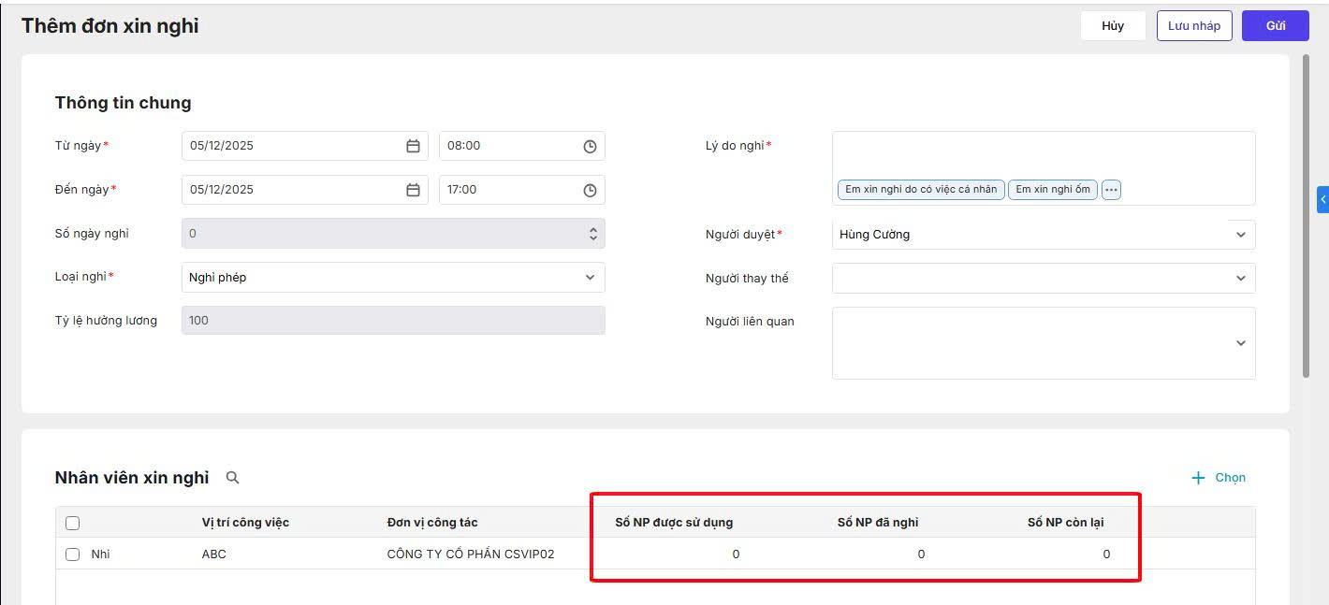1329x605 pixels.
Task: Open clock picker for 08:00 start time
Action: [x=590, y=146]
